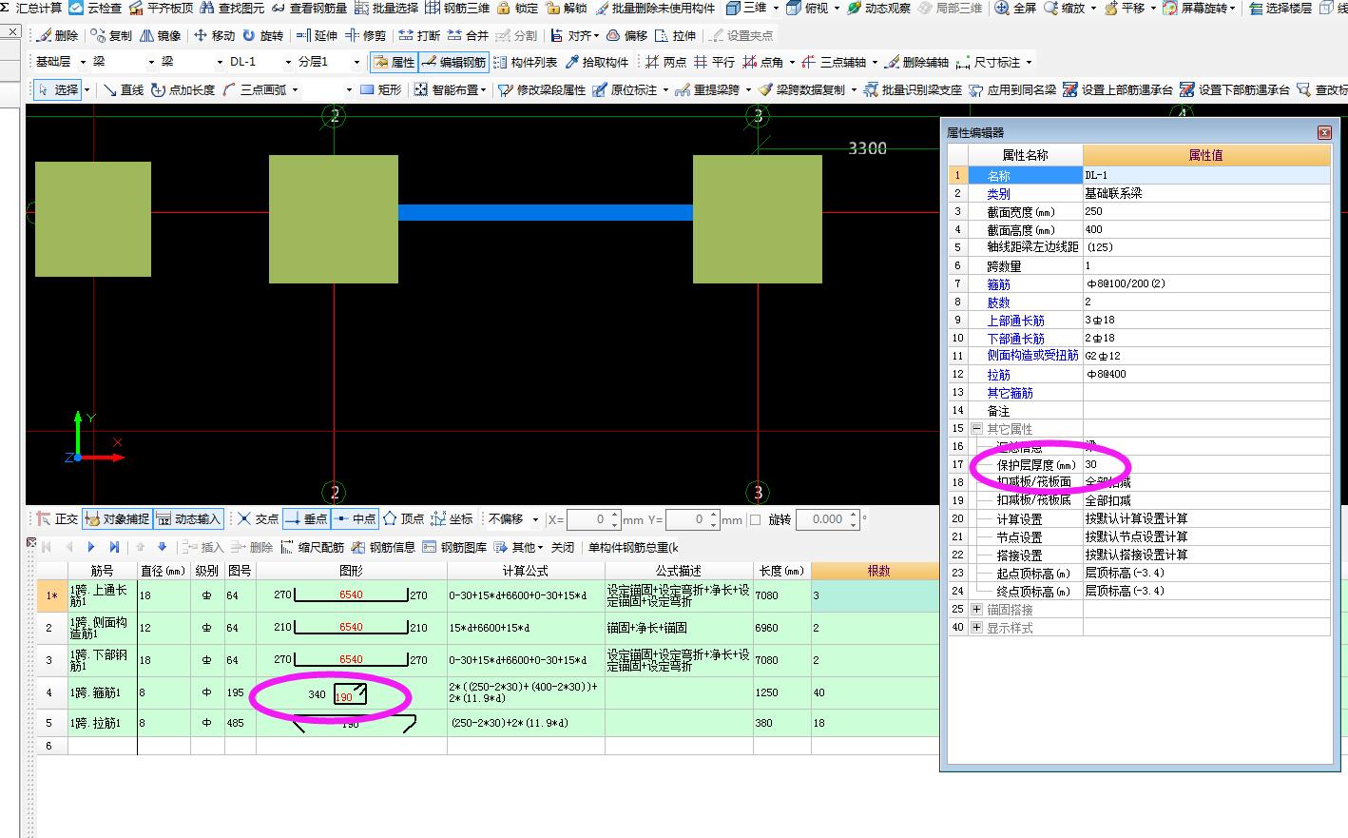Screen dimensions: 1348x838
Task: Click the 解锁 unlock icon
Action: [x=567, y=8]
